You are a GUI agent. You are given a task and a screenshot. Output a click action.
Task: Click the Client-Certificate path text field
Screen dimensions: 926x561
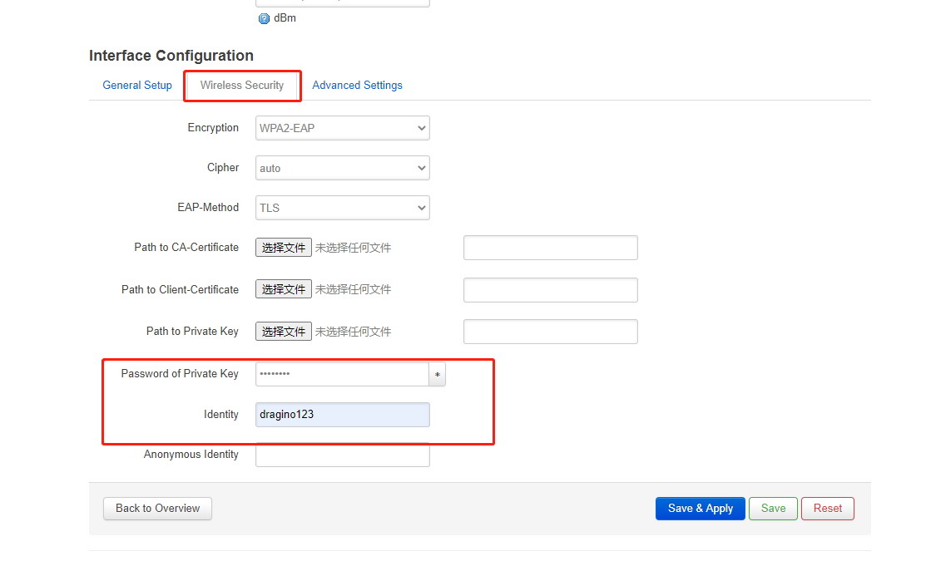pos(551,290)
